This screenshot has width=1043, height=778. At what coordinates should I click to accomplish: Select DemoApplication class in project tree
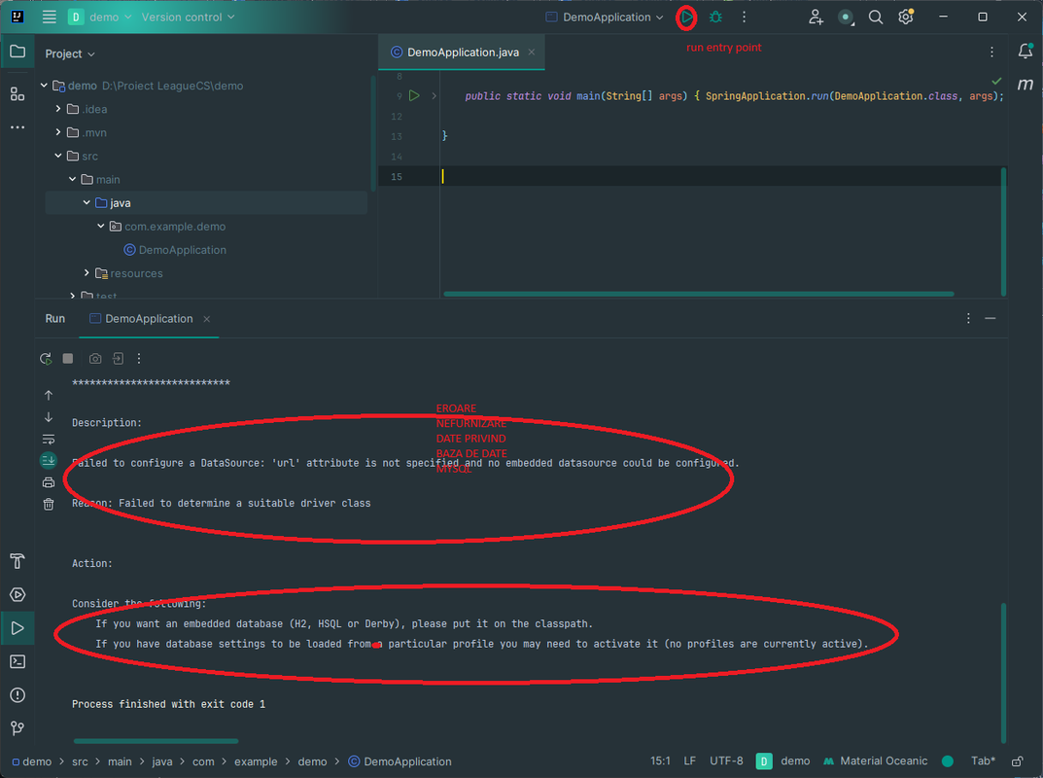[x=175, y=250]
